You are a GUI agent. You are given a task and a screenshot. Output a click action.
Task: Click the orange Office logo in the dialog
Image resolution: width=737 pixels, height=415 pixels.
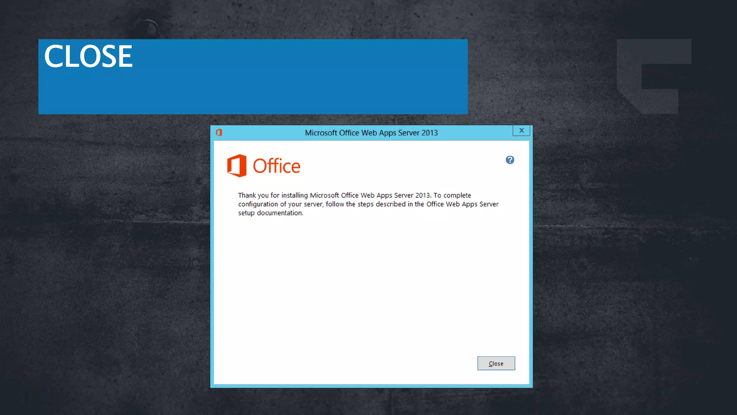pyautogui.click(x=263, y=166)
